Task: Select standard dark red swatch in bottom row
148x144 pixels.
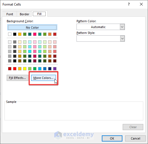Action: 10,69
